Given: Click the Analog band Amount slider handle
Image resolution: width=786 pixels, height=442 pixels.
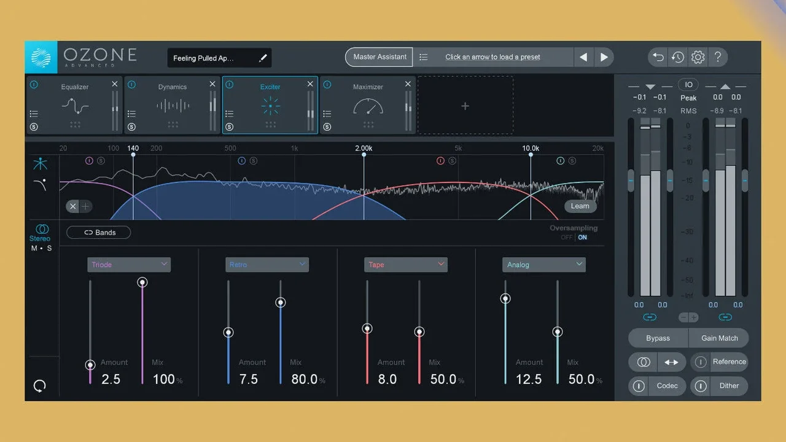Looking at the screenshot, I should (x=505, y=299).
